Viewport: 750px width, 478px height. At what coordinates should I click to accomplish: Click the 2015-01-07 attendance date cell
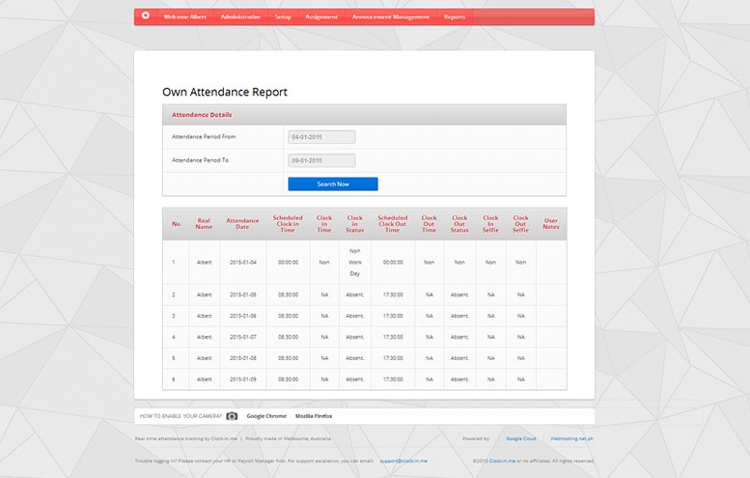click(243, 337)
